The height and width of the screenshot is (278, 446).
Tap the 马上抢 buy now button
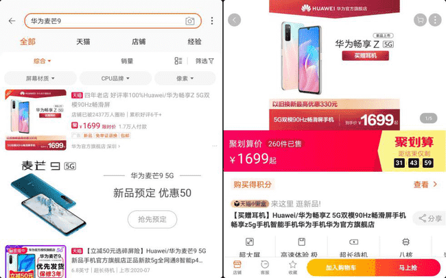[408, 268]
